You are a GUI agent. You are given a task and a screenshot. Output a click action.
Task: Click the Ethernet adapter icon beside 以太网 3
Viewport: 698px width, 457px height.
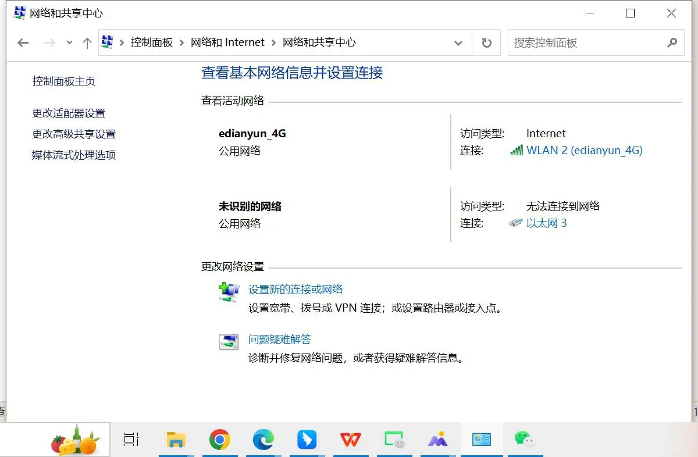[x=517, y=222]
